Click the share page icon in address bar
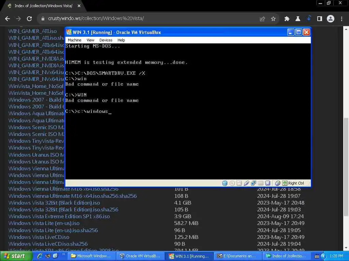Image resolution: width=349 pixels, height=261 pixels. tap(262, 19)
